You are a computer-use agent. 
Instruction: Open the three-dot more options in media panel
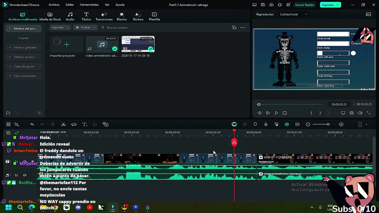[243, 28]
